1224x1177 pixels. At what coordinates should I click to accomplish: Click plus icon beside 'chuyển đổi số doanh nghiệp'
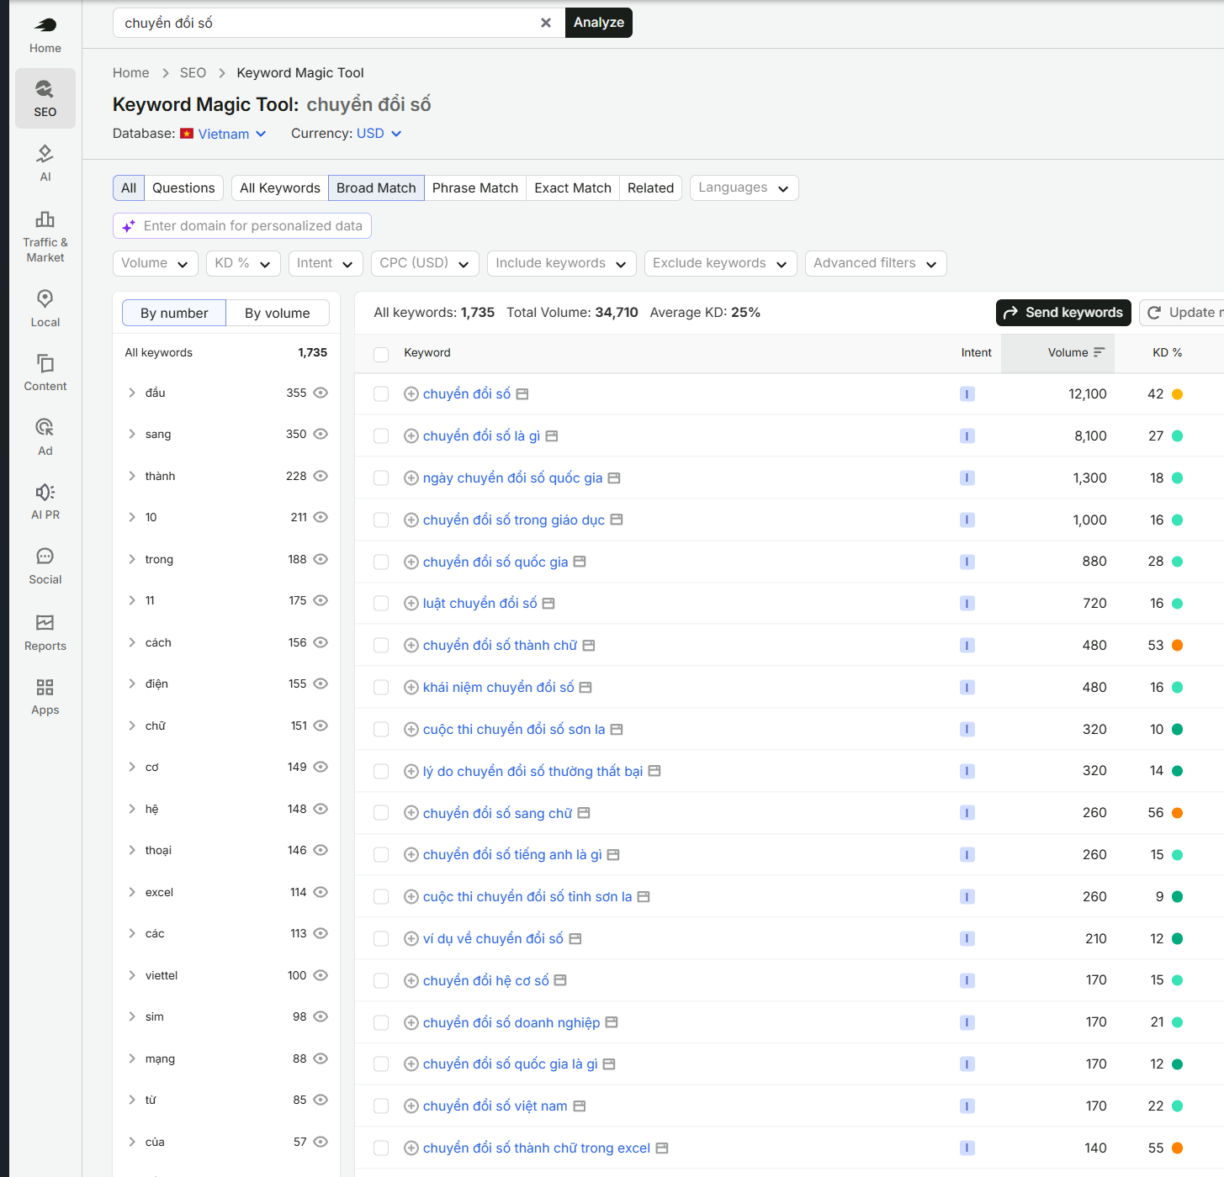(411, 1022)
